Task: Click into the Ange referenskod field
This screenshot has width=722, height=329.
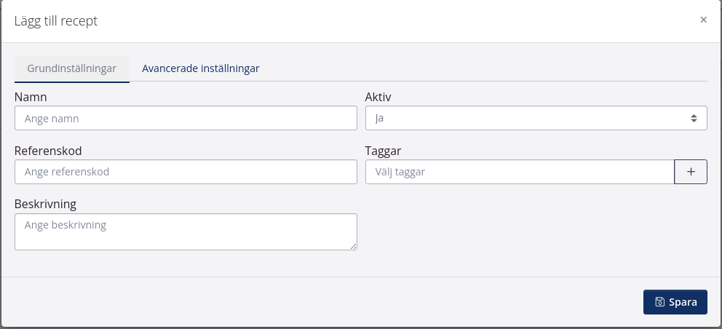Action: pyautogui.click(x=186, y=172)
